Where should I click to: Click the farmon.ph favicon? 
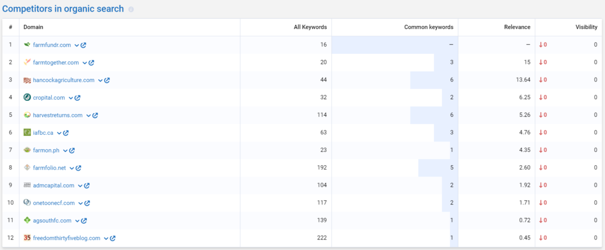coord(27,150)
